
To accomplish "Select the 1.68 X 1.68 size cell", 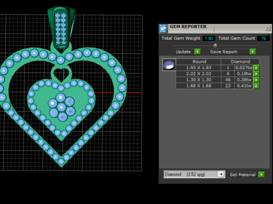I will tap(198, 86).
